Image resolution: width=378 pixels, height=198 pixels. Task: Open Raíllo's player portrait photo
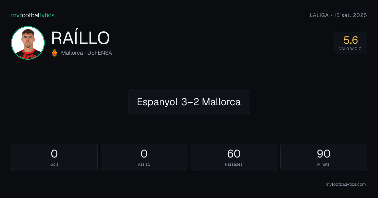point(28,43)
